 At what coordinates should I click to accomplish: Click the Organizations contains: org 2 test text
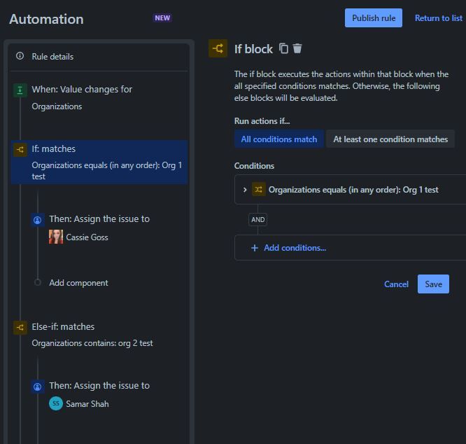pos(92,343)
